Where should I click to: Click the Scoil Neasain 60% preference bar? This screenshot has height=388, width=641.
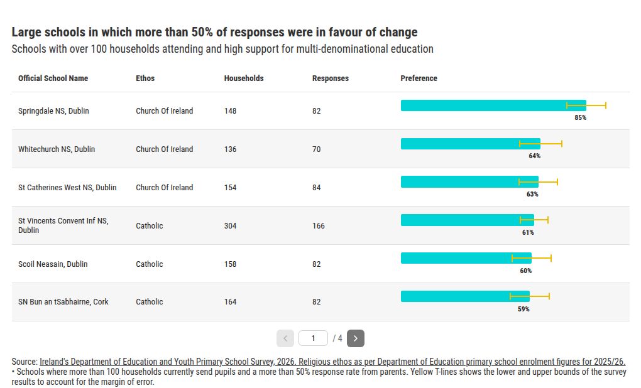(x=466, y=258)
